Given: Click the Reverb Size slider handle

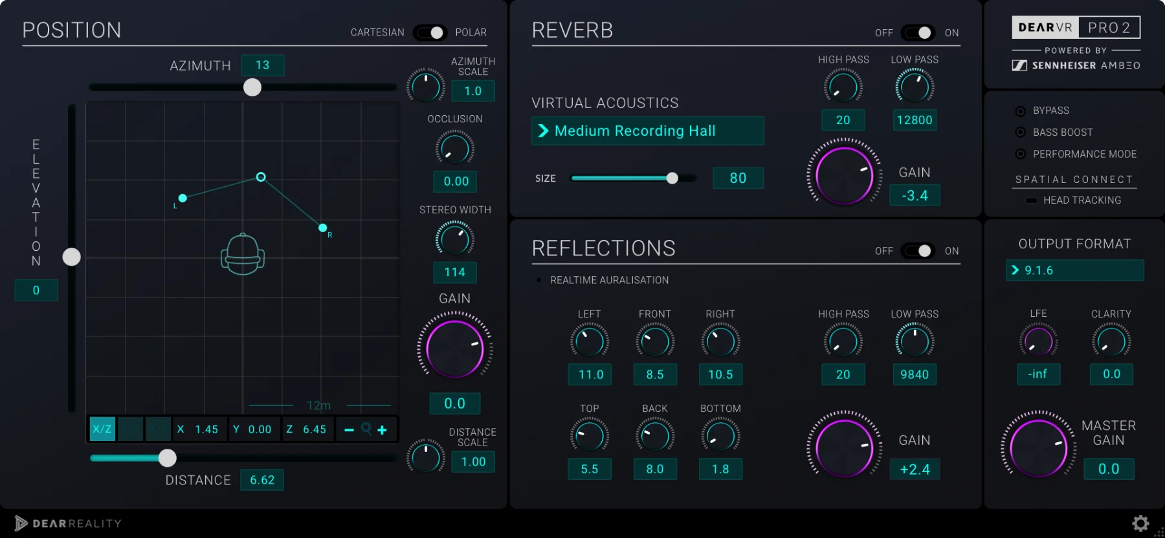Looking at the screenshot, I should point(672,178).
